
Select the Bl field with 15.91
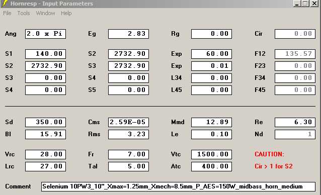coord(45,134)
